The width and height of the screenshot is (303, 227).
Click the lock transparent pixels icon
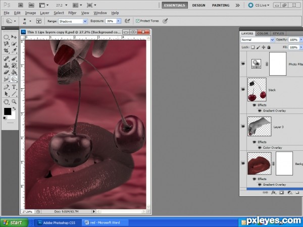coord(253,47)
